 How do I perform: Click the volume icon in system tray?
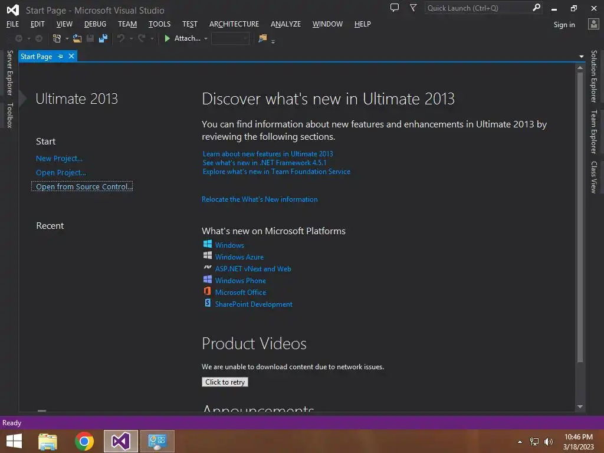pos(548,442)
